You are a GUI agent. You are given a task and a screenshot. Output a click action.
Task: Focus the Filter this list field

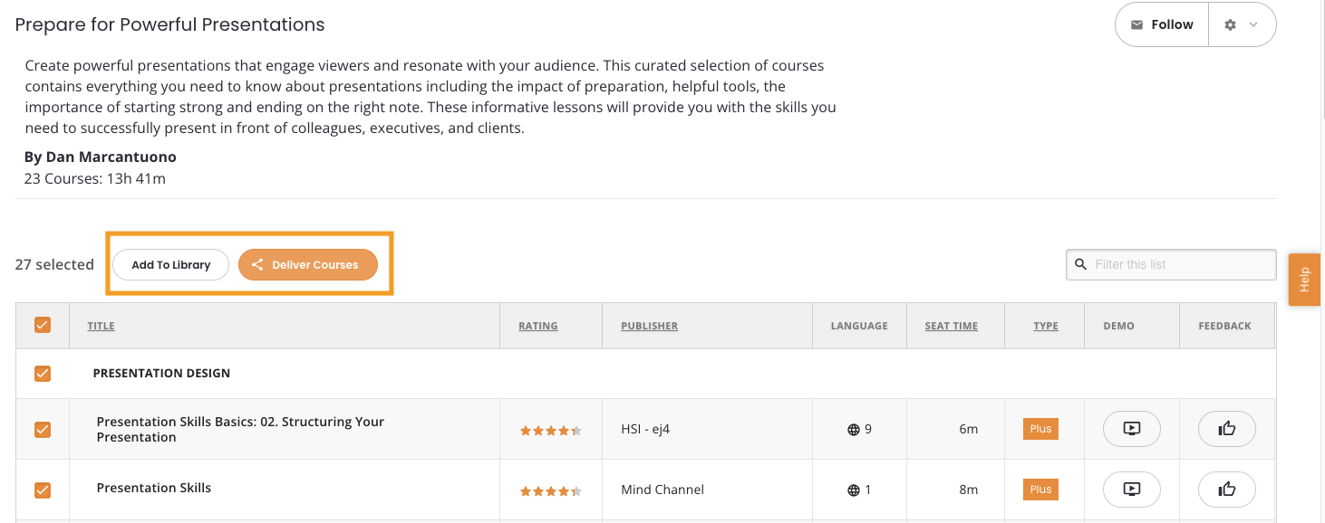tap(1171, 264)
